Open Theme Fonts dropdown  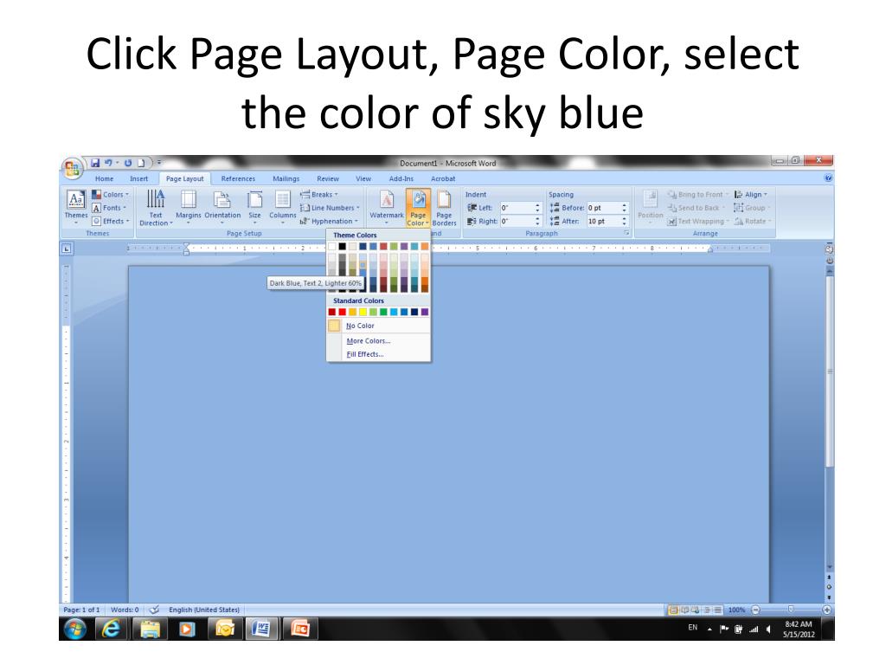tap(109, 208)
